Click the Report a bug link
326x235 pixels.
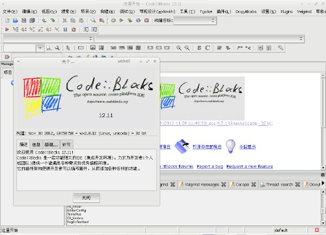point(210,166)
